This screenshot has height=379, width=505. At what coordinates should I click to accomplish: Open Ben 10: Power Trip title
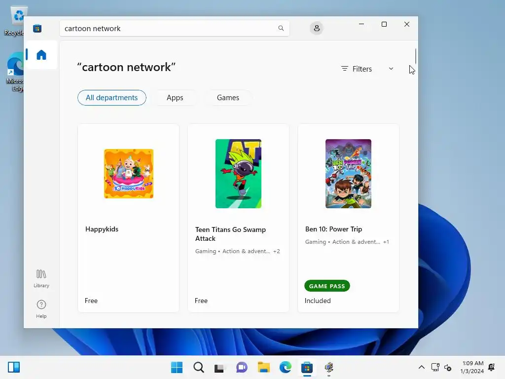(334, 229)
